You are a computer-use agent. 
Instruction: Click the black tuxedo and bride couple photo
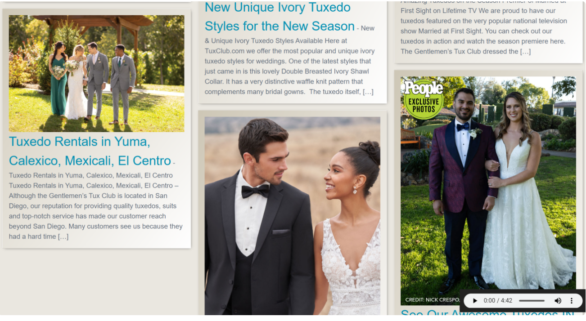pyautogui.click(x=292, y=216)
